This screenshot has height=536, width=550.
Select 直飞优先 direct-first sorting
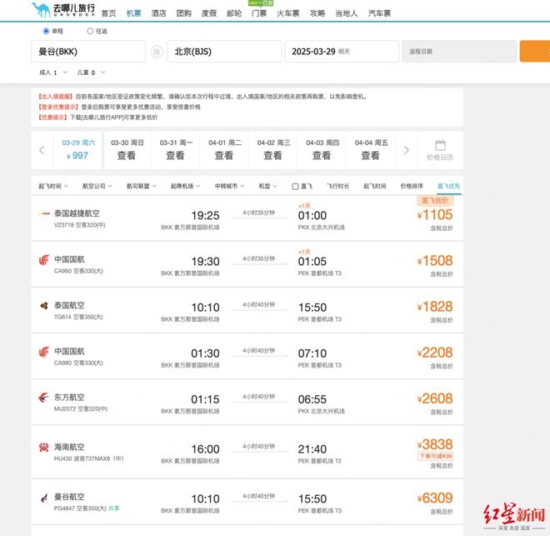tap(448, 186)
